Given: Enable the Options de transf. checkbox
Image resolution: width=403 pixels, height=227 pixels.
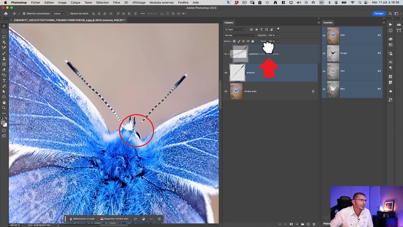Looking at the screenshot, I should tap(68, 14).
